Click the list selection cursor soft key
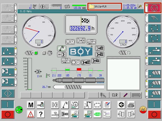Viewport: 162px width, 121px height. pos(104,95)
